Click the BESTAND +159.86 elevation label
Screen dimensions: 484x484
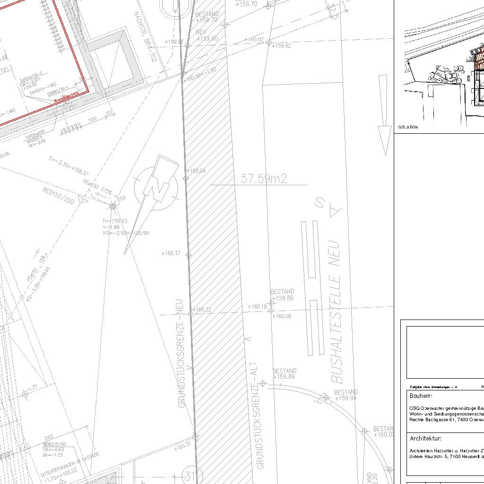pyautogui.click(x=282, y=295)
